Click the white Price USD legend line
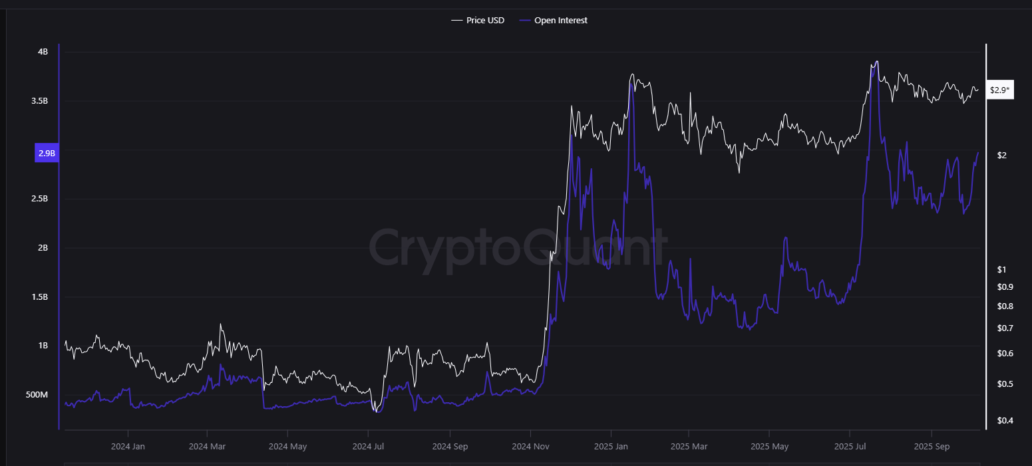Screen dimensions: 1032x466 click(456, 21)
